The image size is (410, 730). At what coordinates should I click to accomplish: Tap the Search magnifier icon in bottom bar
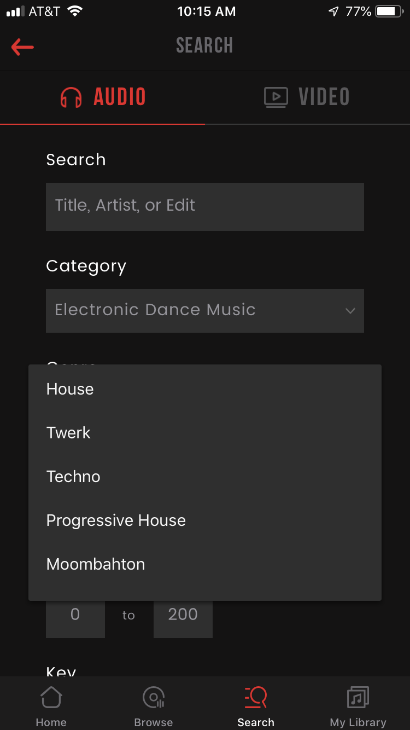256,698
